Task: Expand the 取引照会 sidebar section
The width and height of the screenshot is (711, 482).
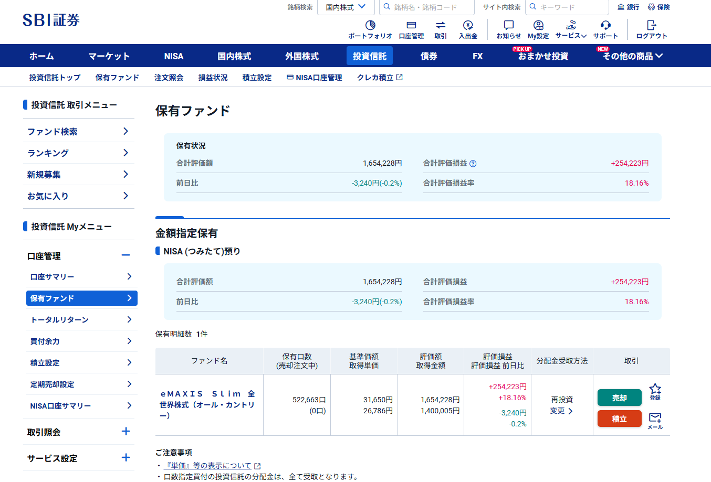Action: click(x=126, y=432)
